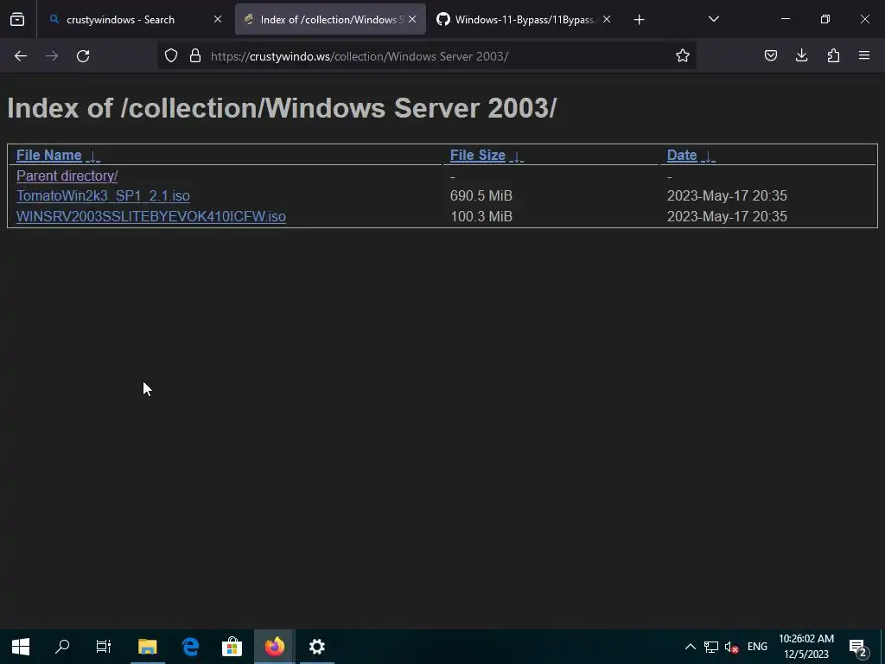Open File Explorer from taskbar
This screenshot has width=885, height=664.
click(x=147, y=647)
